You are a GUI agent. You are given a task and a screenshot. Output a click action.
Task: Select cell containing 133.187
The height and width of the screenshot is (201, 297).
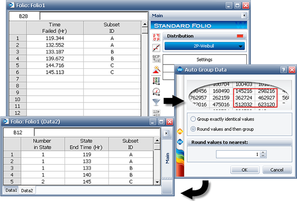pos(55,52)
